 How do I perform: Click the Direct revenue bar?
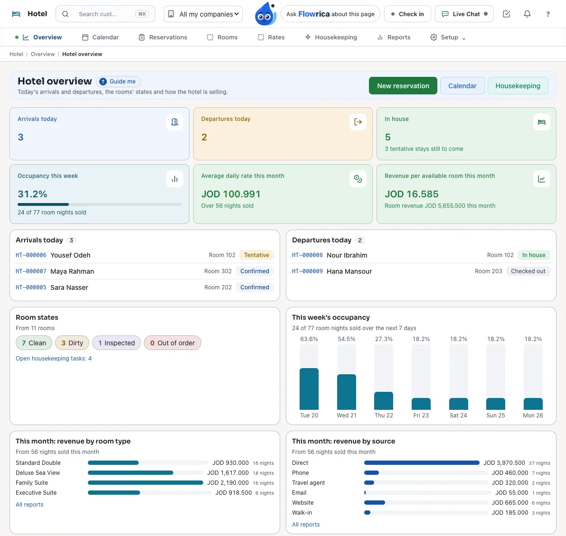[422, 463]
